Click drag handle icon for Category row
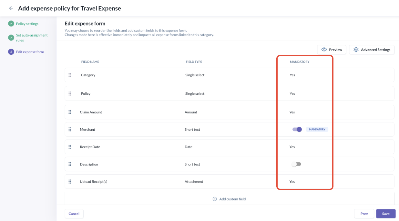 pyautogui.click(x=70, y=75)
